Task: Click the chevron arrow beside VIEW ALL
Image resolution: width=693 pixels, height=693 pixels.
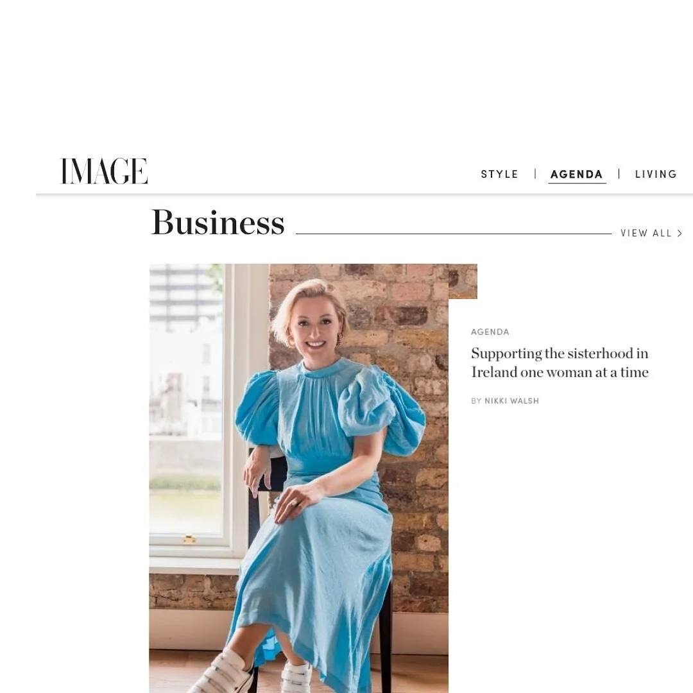Action: (x=680, y=234)
